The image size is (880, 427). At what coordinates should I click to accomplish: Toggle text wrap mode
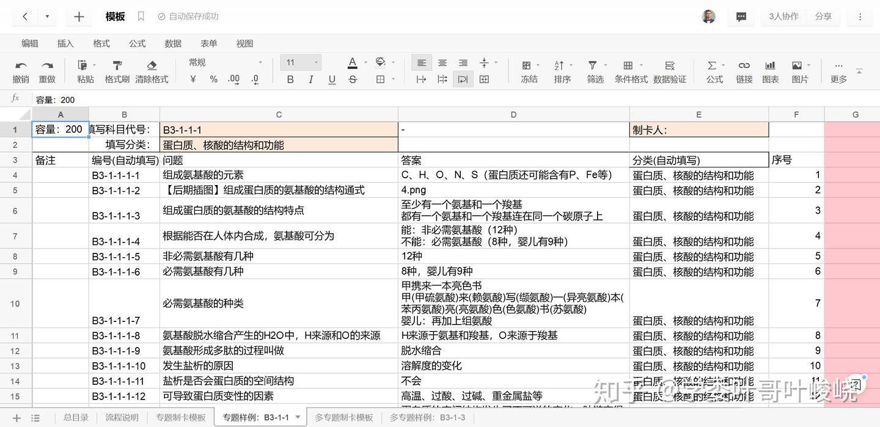click(x=463, y=79)
